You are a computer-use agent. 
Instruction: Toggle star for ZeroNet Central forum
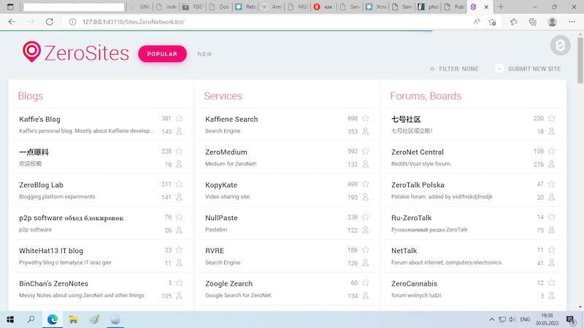tap(551, 152)
